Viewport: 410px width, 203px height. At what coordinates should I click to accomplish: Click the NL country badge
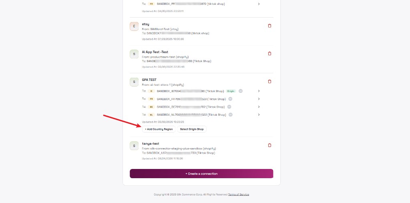[151, 115]
